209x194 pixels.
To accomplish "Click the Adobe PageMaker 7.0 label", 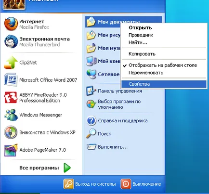I will 43,150.
